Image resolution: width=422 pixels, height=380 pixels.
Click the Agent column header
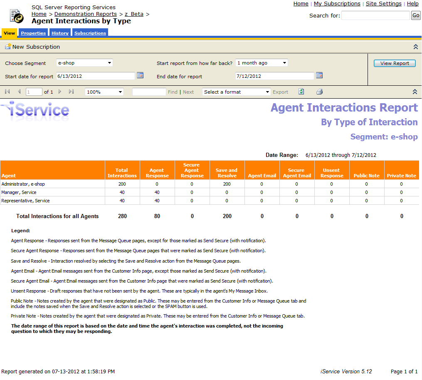(52, 170)
